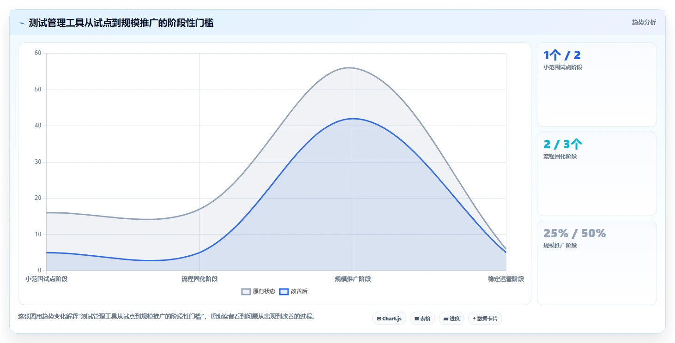Open the 流程固化阶段 data card
Screen dimensions: 675x343
point(597,174)
